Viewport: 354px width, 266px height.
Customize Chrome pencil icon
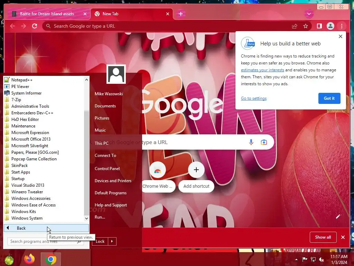(338, 216)
